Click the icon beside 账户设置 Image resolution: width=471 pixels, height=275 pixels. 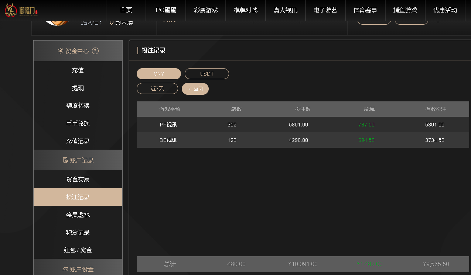(65, 269)
